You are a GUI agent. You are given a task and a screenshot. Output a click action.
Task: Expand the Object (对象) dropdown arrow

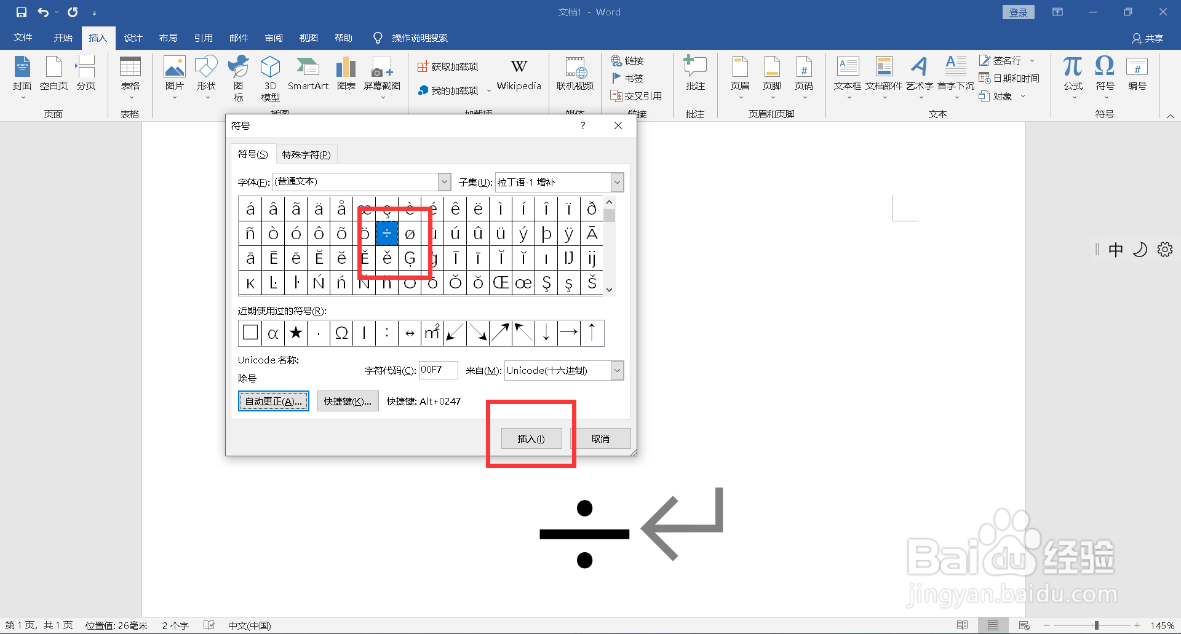tap(1023, 96)
